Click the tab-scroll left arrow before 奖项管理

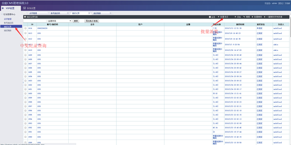tap(25, 13)
